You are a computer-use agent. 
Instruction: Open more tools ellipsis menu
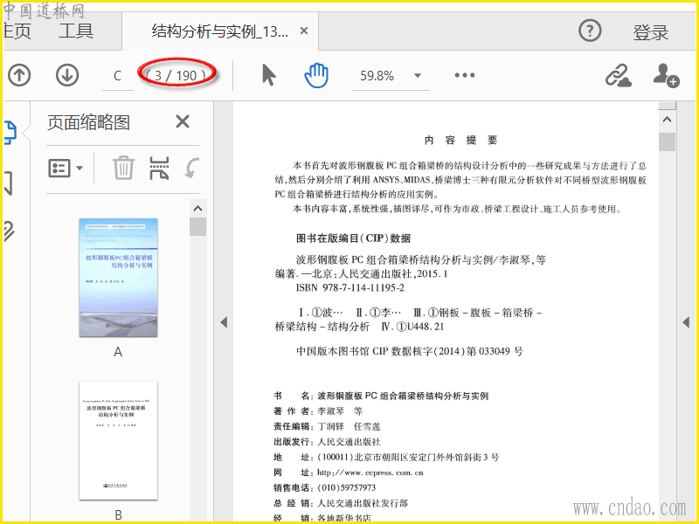tap(465, 75)
